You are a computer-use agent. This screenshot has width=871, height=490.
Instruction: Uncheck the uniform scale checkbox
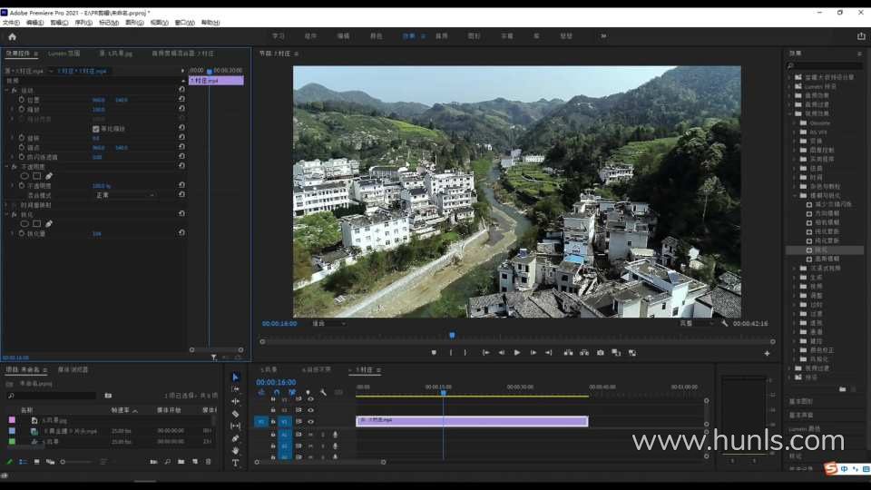pyautogui.click(x=96, y=129)
